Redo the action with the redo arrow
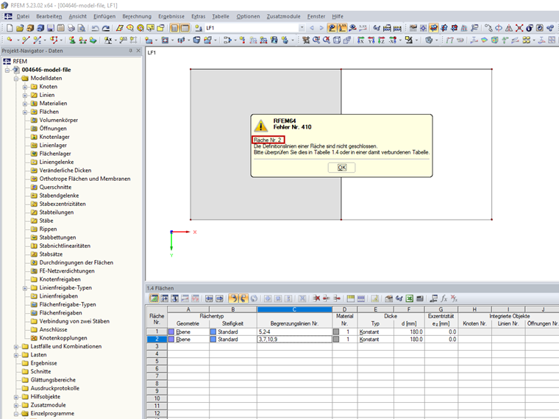 [x=106, y=28]
